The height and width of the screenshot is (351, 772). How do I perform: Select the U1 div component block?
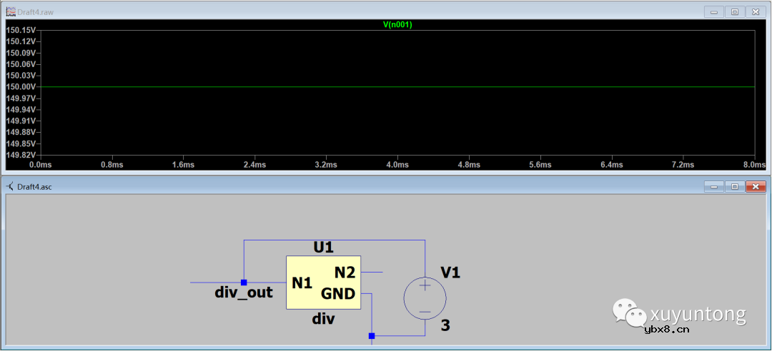[323, 283]
